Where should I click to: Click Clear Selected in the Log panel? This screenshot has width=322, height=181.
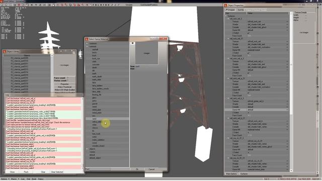[57, 172]
